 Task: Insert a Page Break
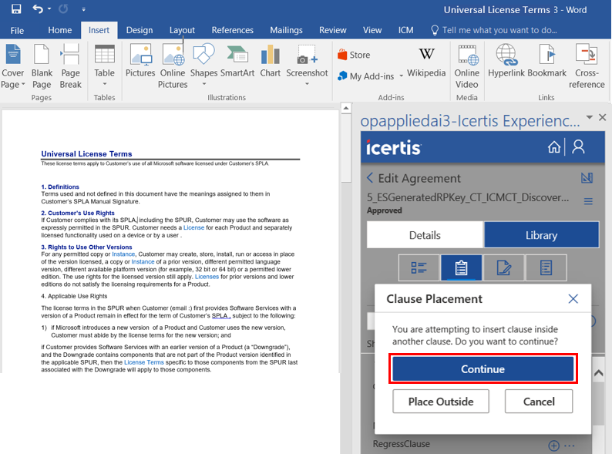[x=71, y=66]
